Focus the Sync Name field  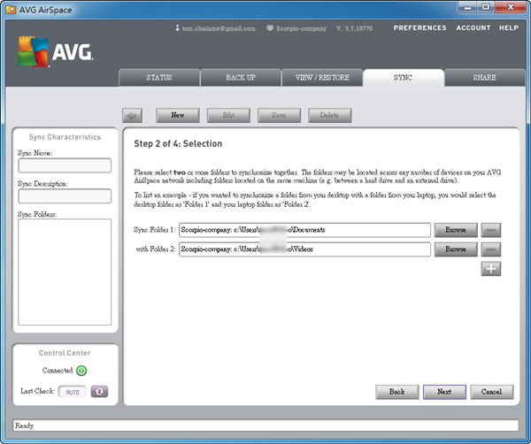pos(65,165)
